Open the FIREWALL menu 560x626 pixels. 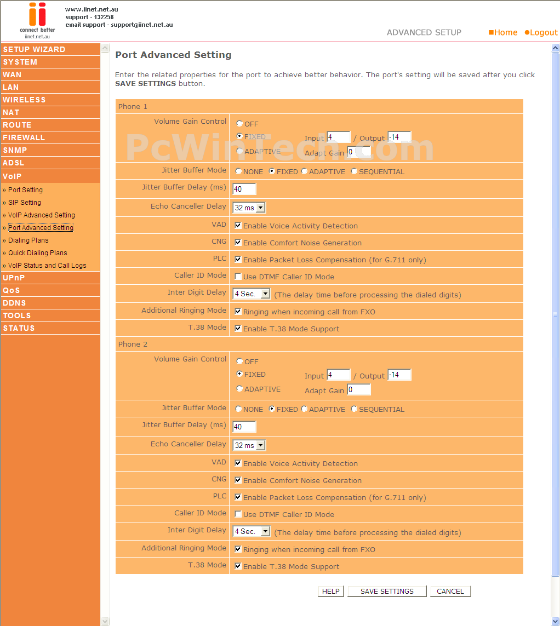50,137
